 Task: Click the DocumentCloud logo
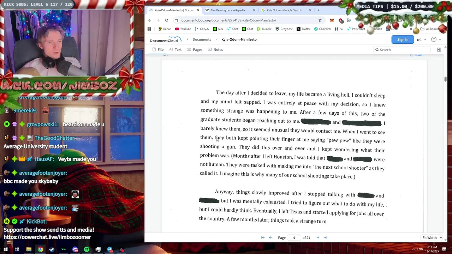click(166, 40)
